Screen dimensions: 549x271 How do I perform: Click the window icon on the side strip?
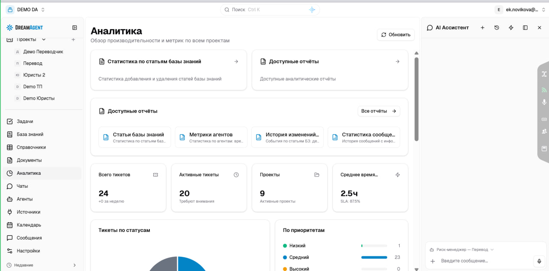(544, 149)
